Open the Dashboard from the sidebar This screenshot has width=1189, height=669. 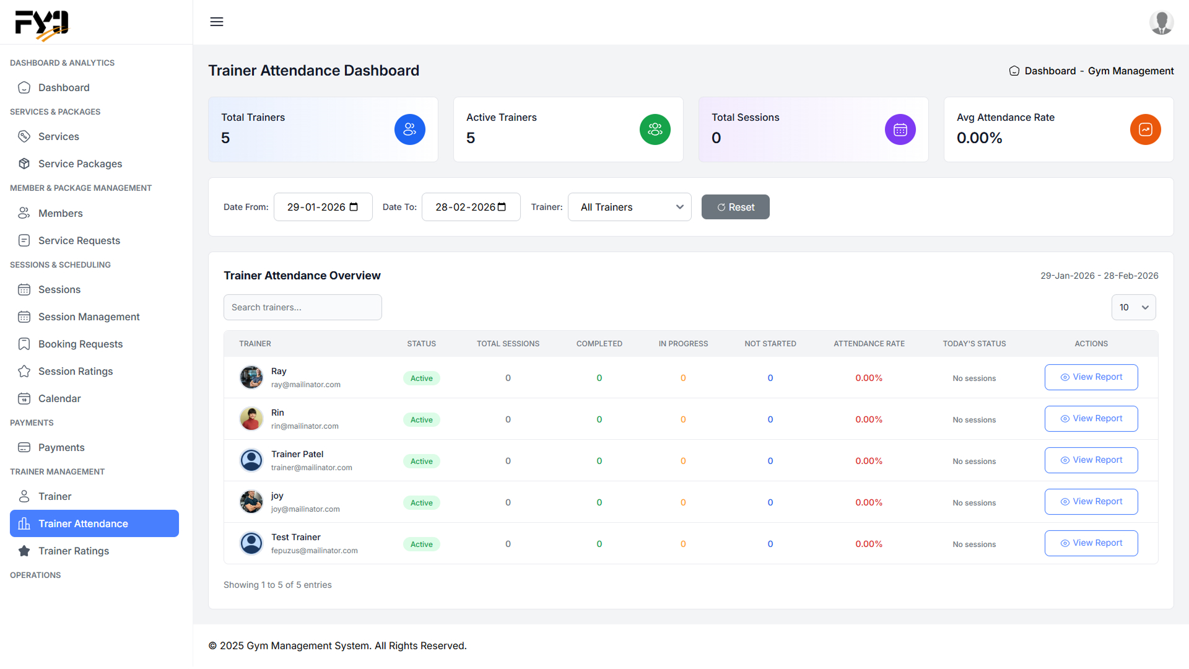(x=63, y=87)
